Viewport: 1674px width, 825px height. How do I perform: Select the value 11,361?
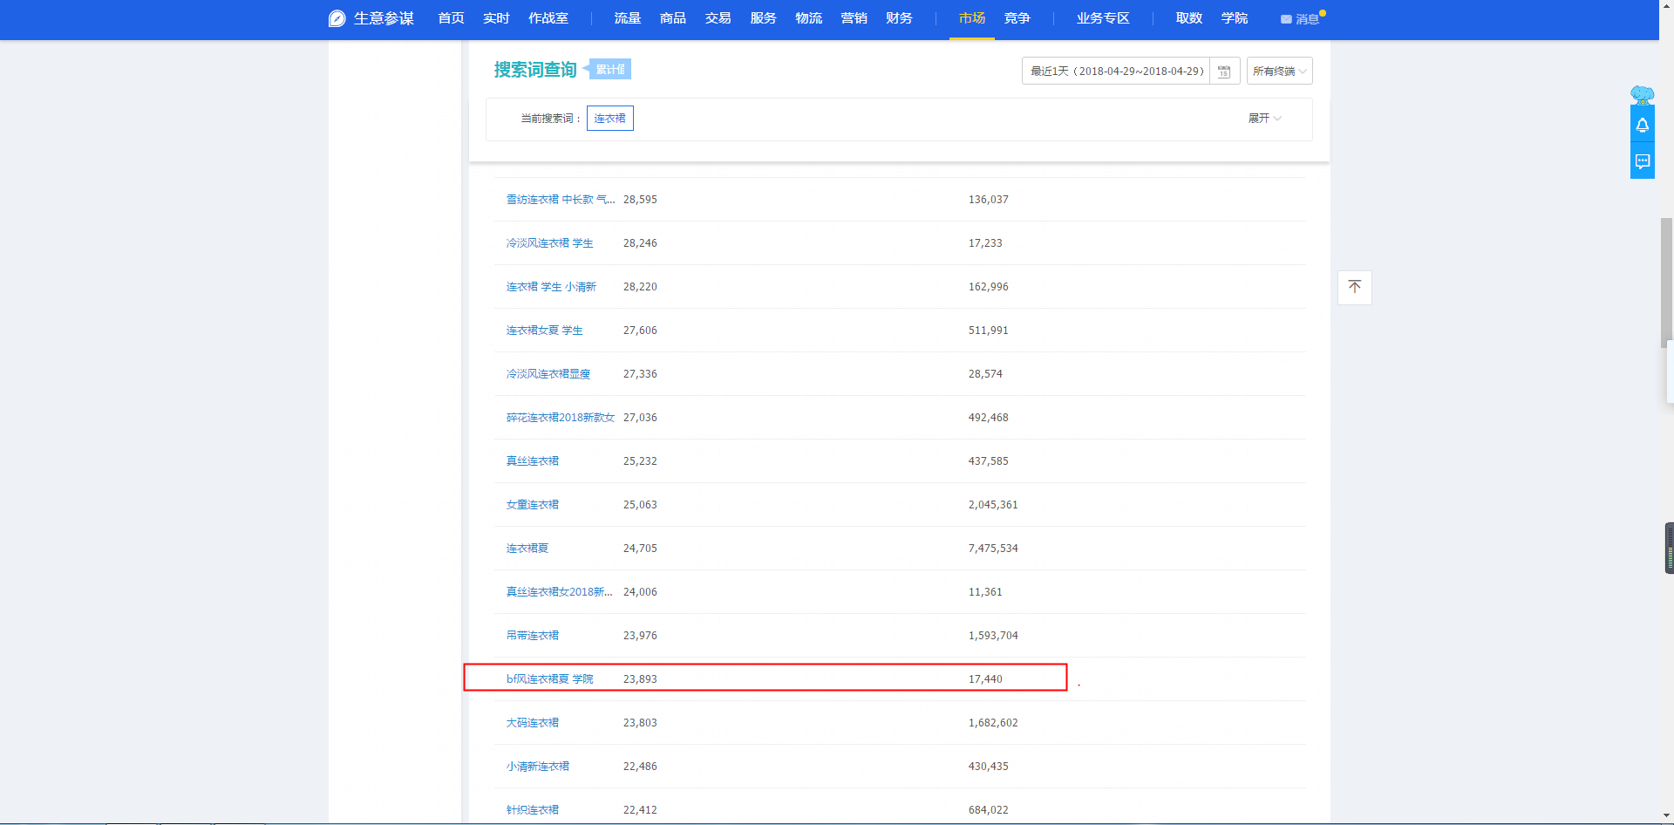click(x=985, y=592)
